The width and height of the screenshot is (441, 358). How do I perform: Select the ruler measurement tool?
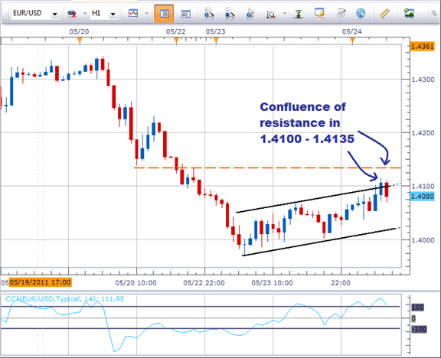[x=385, y=13]
